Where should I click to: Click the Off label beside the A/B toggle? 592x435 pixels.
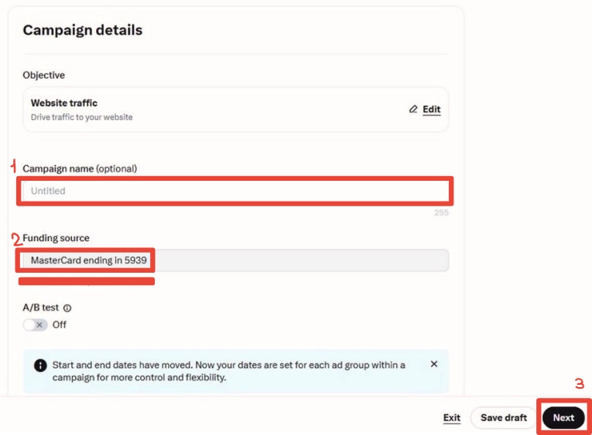(x=60, y=325)
